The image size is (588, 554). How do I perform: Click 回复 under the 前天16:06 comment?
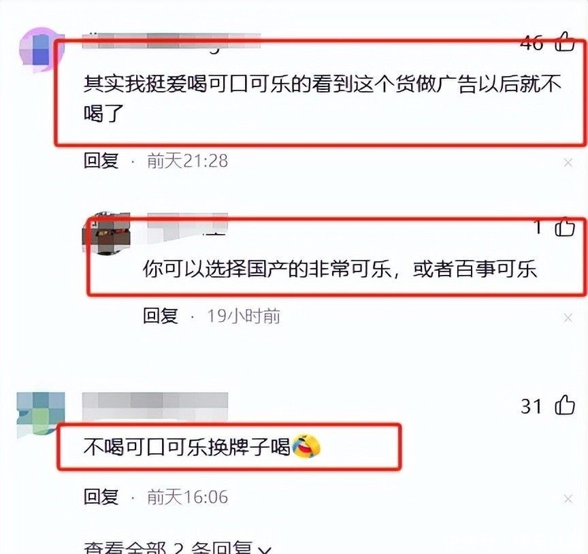[x=101, y=497]
